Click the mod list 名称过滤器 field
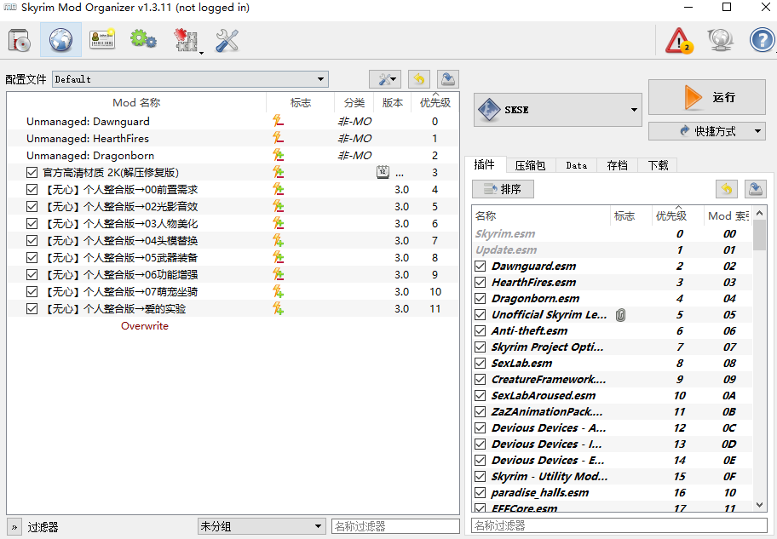 click(x=395, y=526)
